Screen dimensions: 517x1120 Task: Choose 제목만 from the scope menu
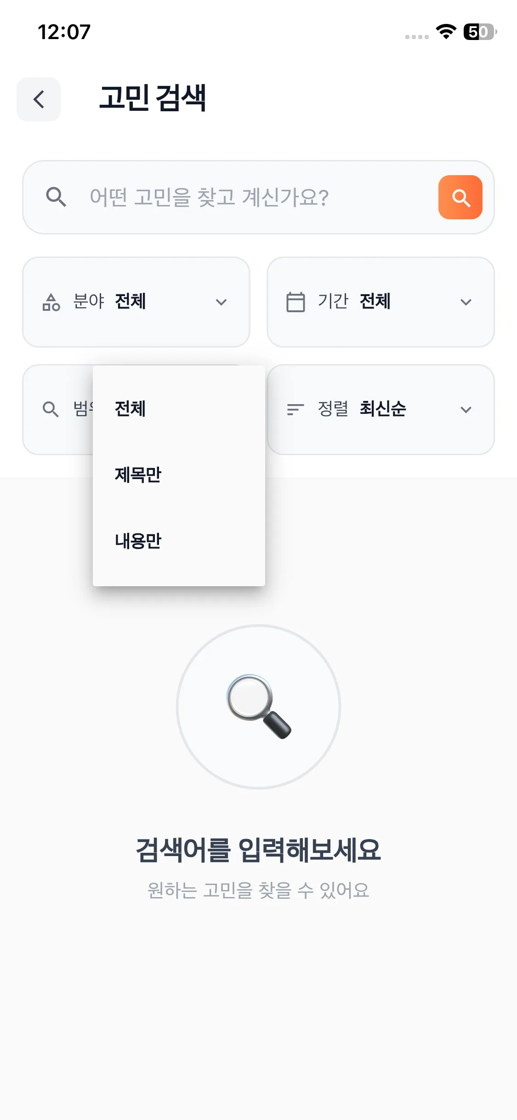(138, 474)
